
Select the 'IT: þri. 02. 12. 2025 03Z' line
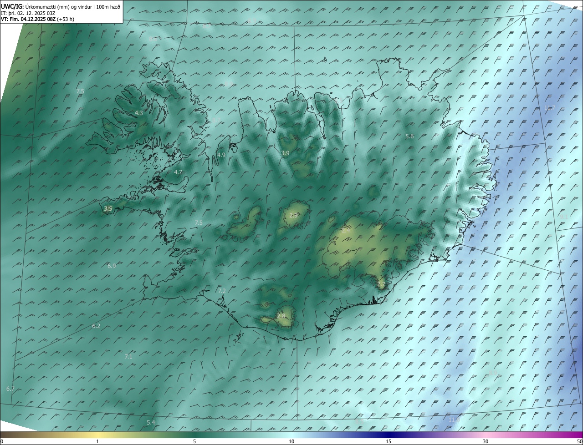[x=28, y=13]
